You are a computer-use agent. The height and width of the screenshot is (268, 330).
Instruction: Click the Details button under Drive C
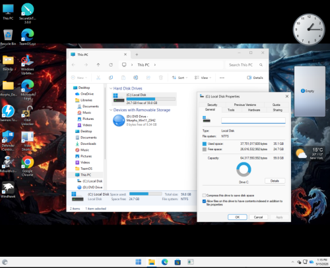tap(275, 181)
